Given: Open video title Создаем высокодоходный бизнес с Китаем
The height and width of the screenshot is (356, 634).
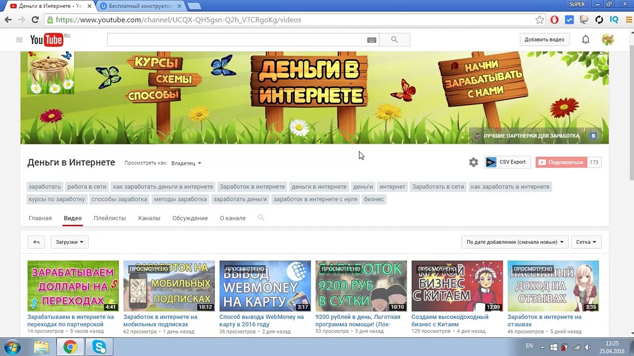Looking at the screenshot, I should click(x=450, y=320).
